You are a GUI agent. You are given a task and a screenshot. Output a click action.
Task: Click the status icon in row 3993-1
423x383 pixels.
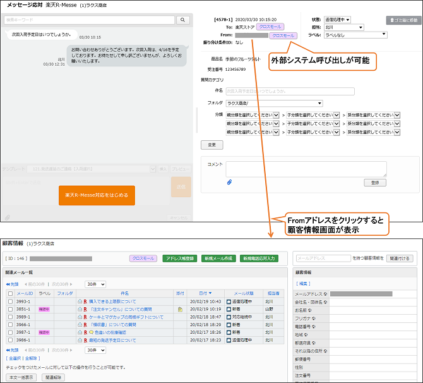click(229, 301)
